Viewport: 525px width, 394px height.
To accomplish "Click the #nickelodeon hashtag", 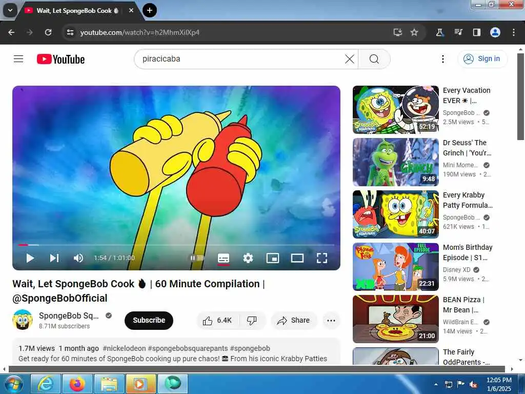I will (124, 348).
